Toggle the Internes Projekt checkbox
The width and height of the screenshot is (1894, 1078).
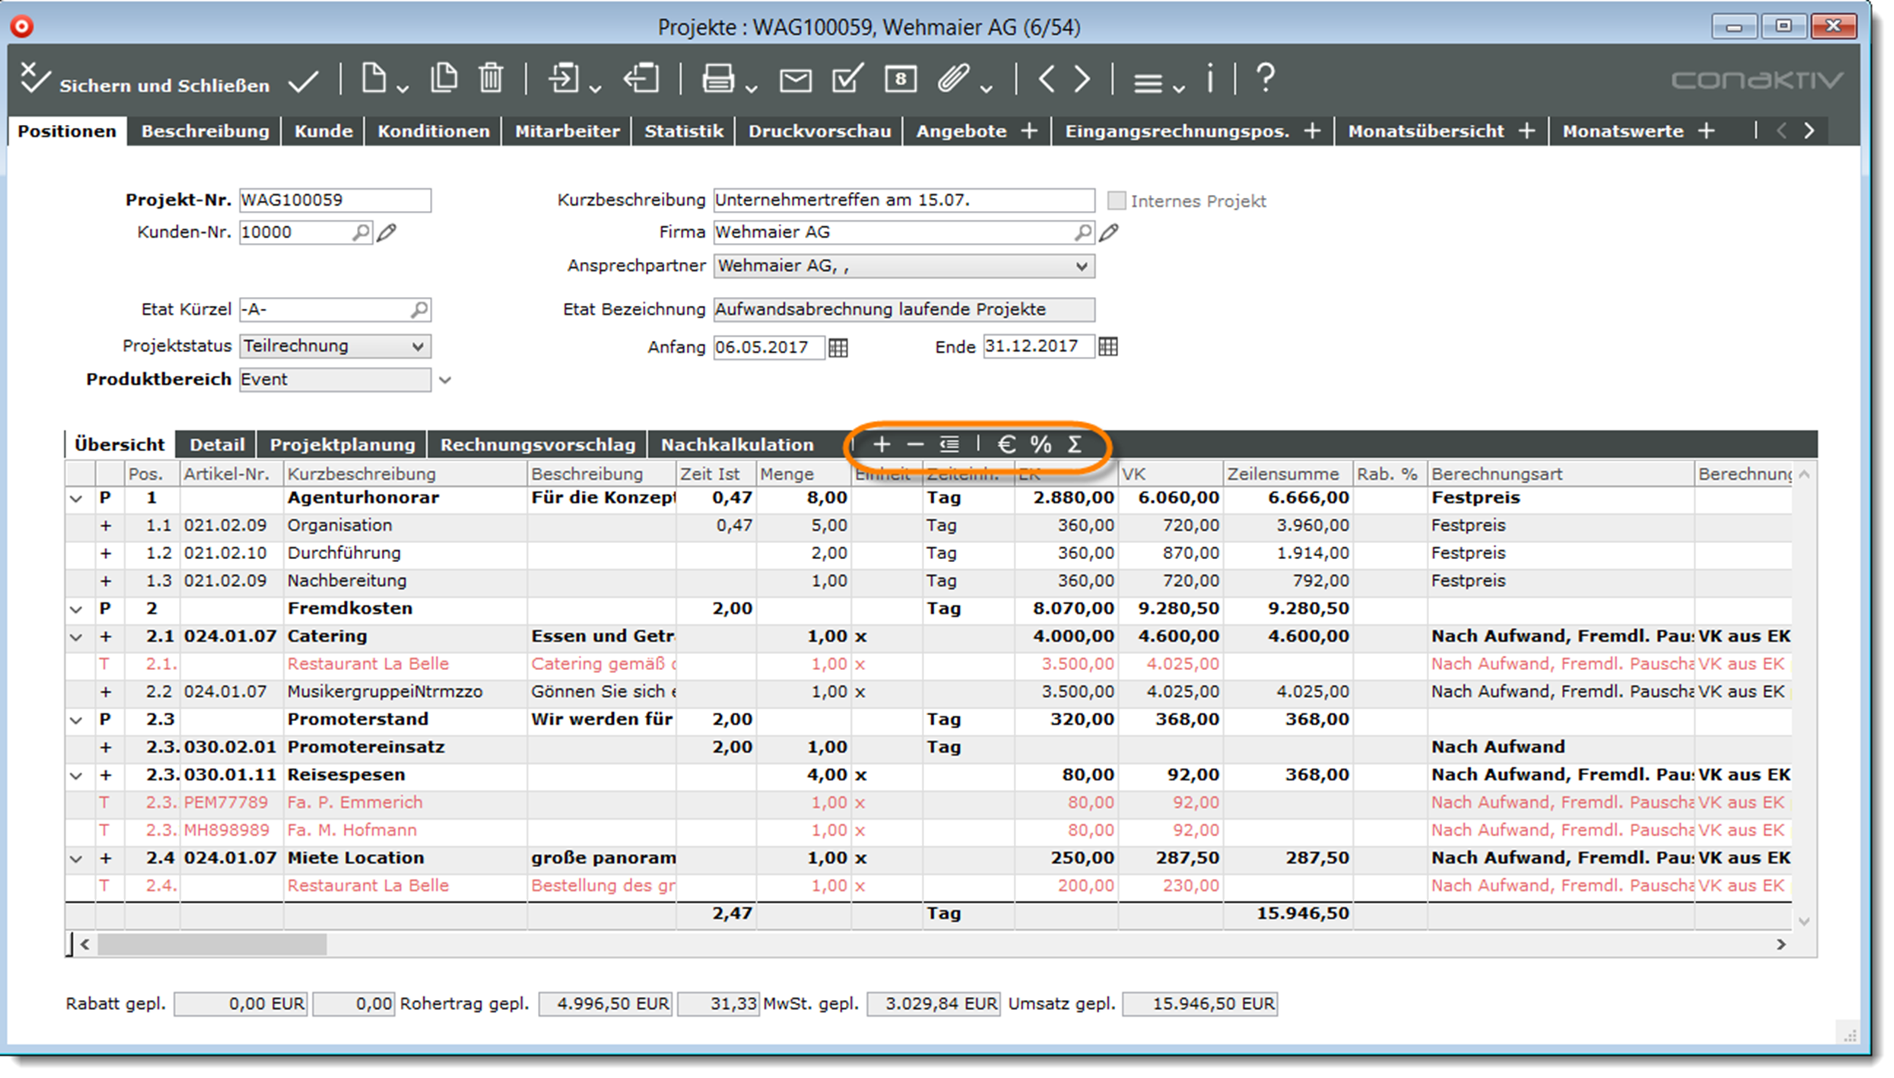point(1116,201)
